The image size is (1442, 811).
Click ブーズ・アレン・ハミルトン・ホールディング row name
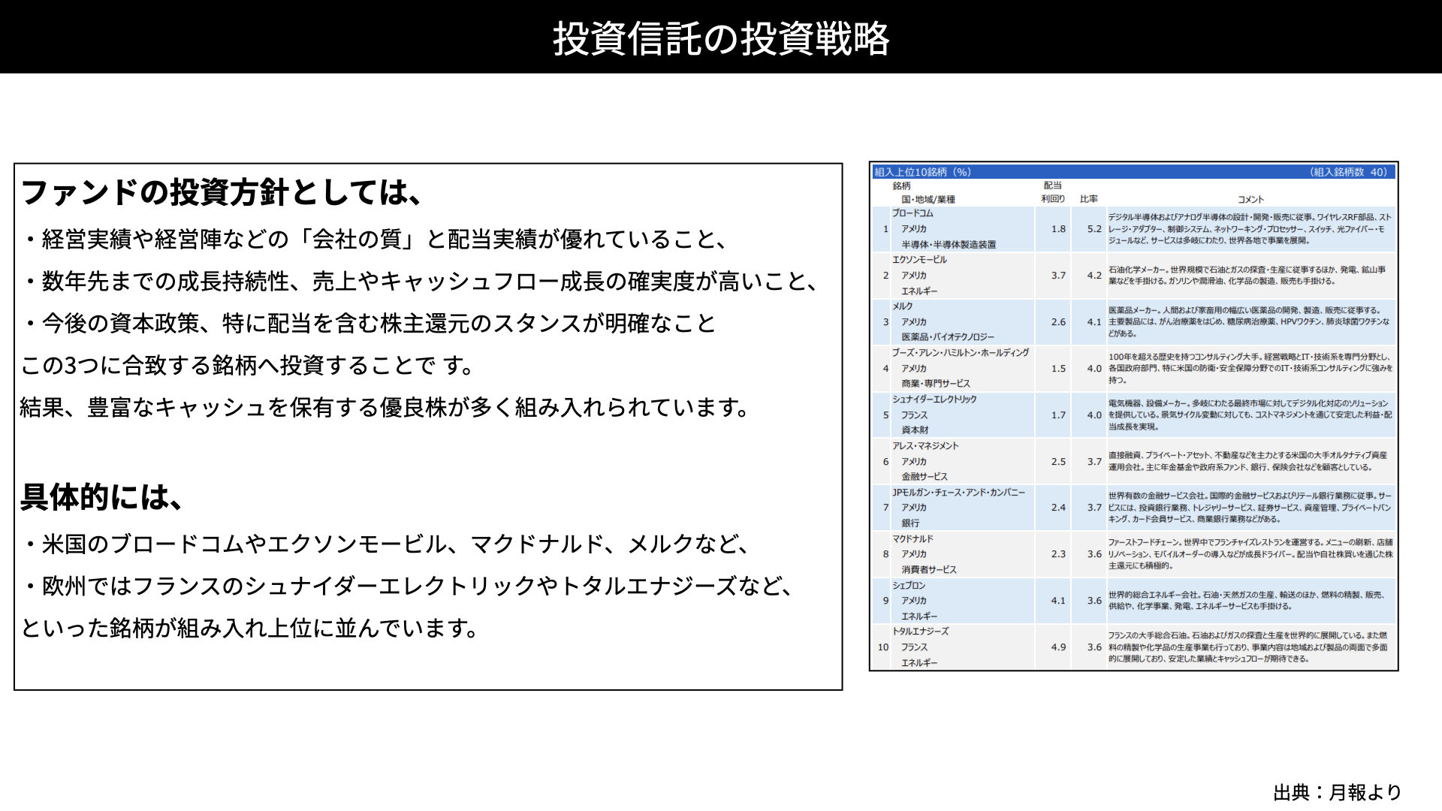tap(961, 353)
